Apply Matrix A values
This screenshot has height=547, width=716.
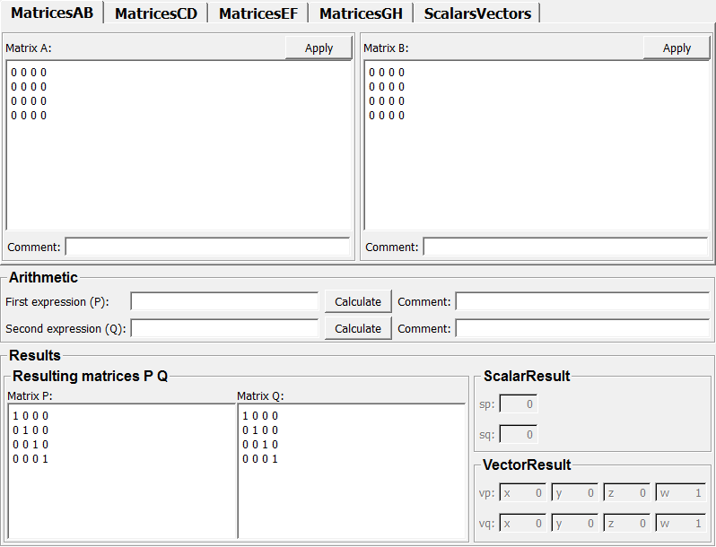[319, 48]
